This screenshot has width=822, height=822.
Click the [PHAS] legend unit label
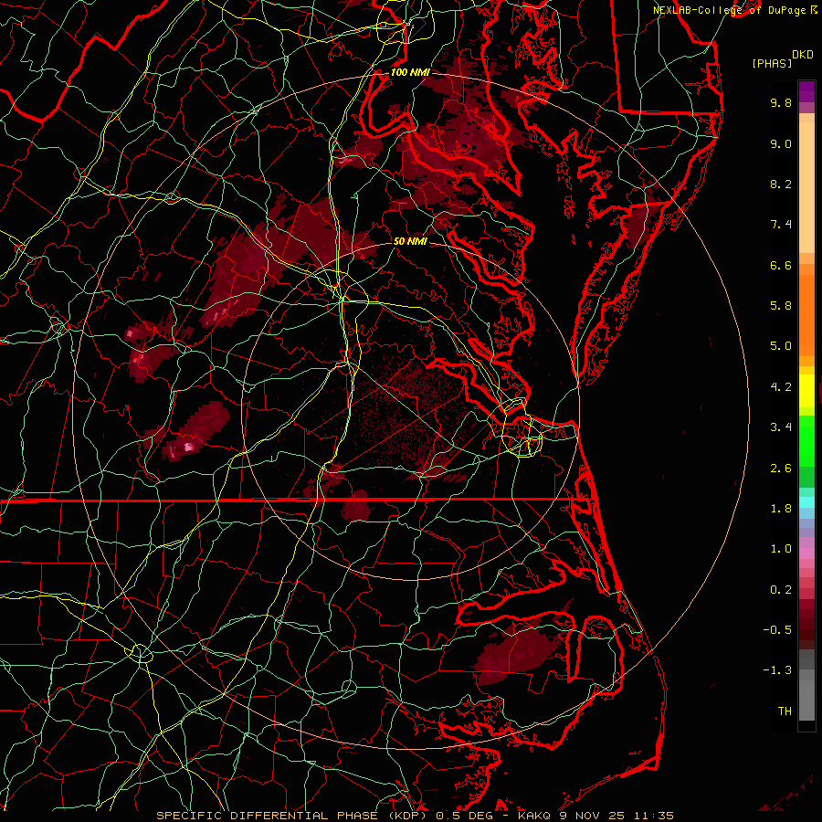click(772, 64)
